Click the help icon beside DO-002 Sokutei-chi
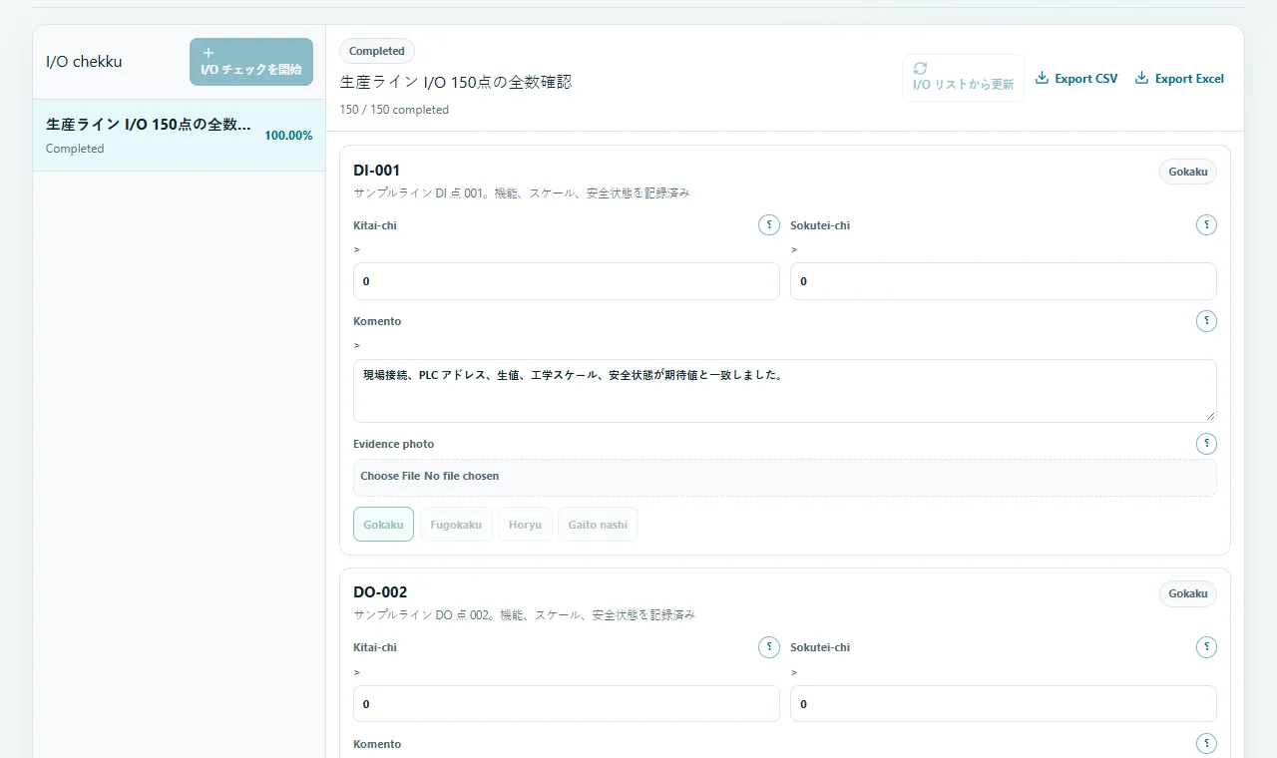This screenshot has width=1277, height=758. pyautogui.click(x=1206, y=647)
